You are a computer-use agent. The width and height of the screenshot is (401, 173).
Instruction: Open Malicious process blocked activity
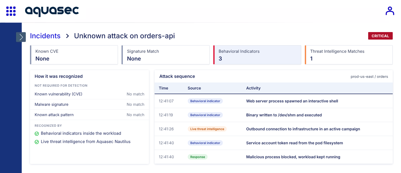[293, 157]
